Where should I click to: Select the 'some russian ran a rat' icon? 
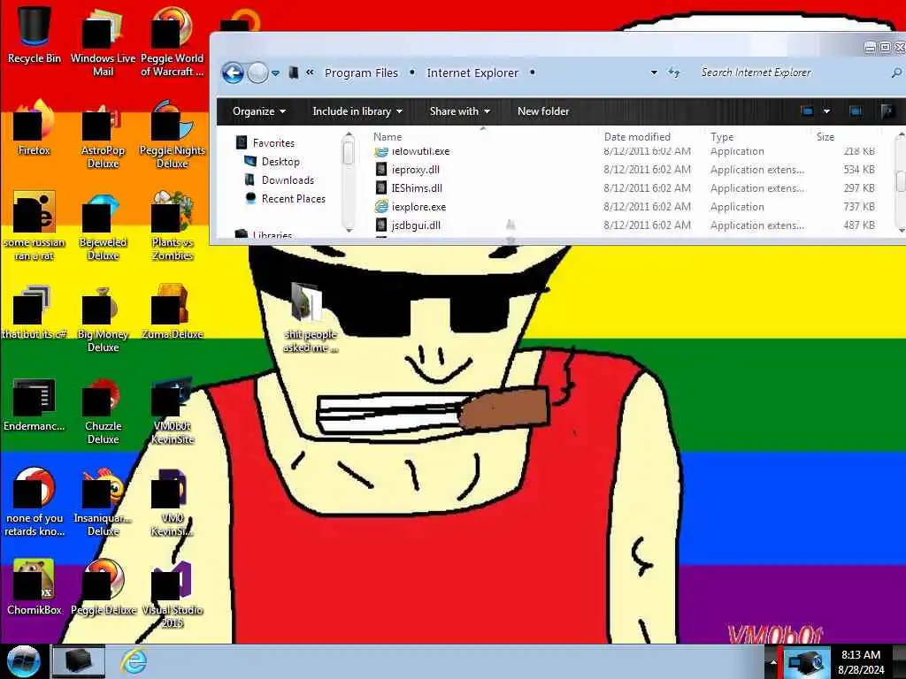(x=35, y=225)
